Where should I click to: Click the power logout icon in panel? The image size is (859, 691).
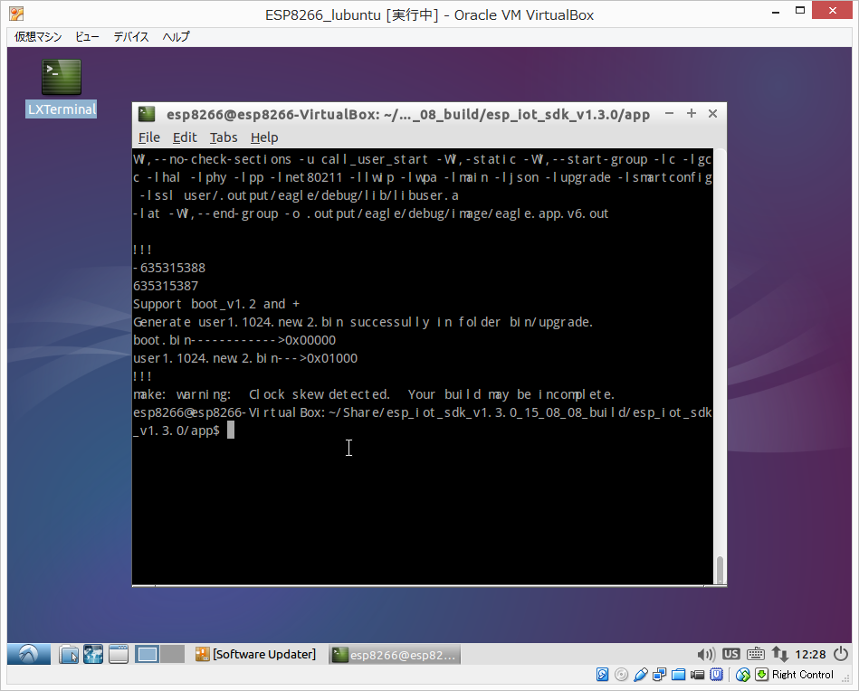[x=841, y=654]
